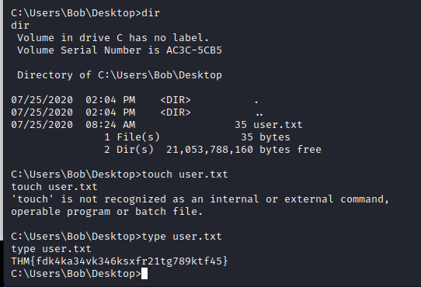Click the 21,053,788,160 bytes free value
The width and height of the screenshot is (421, 287).
pyautogui.click(x=244, y=150)
